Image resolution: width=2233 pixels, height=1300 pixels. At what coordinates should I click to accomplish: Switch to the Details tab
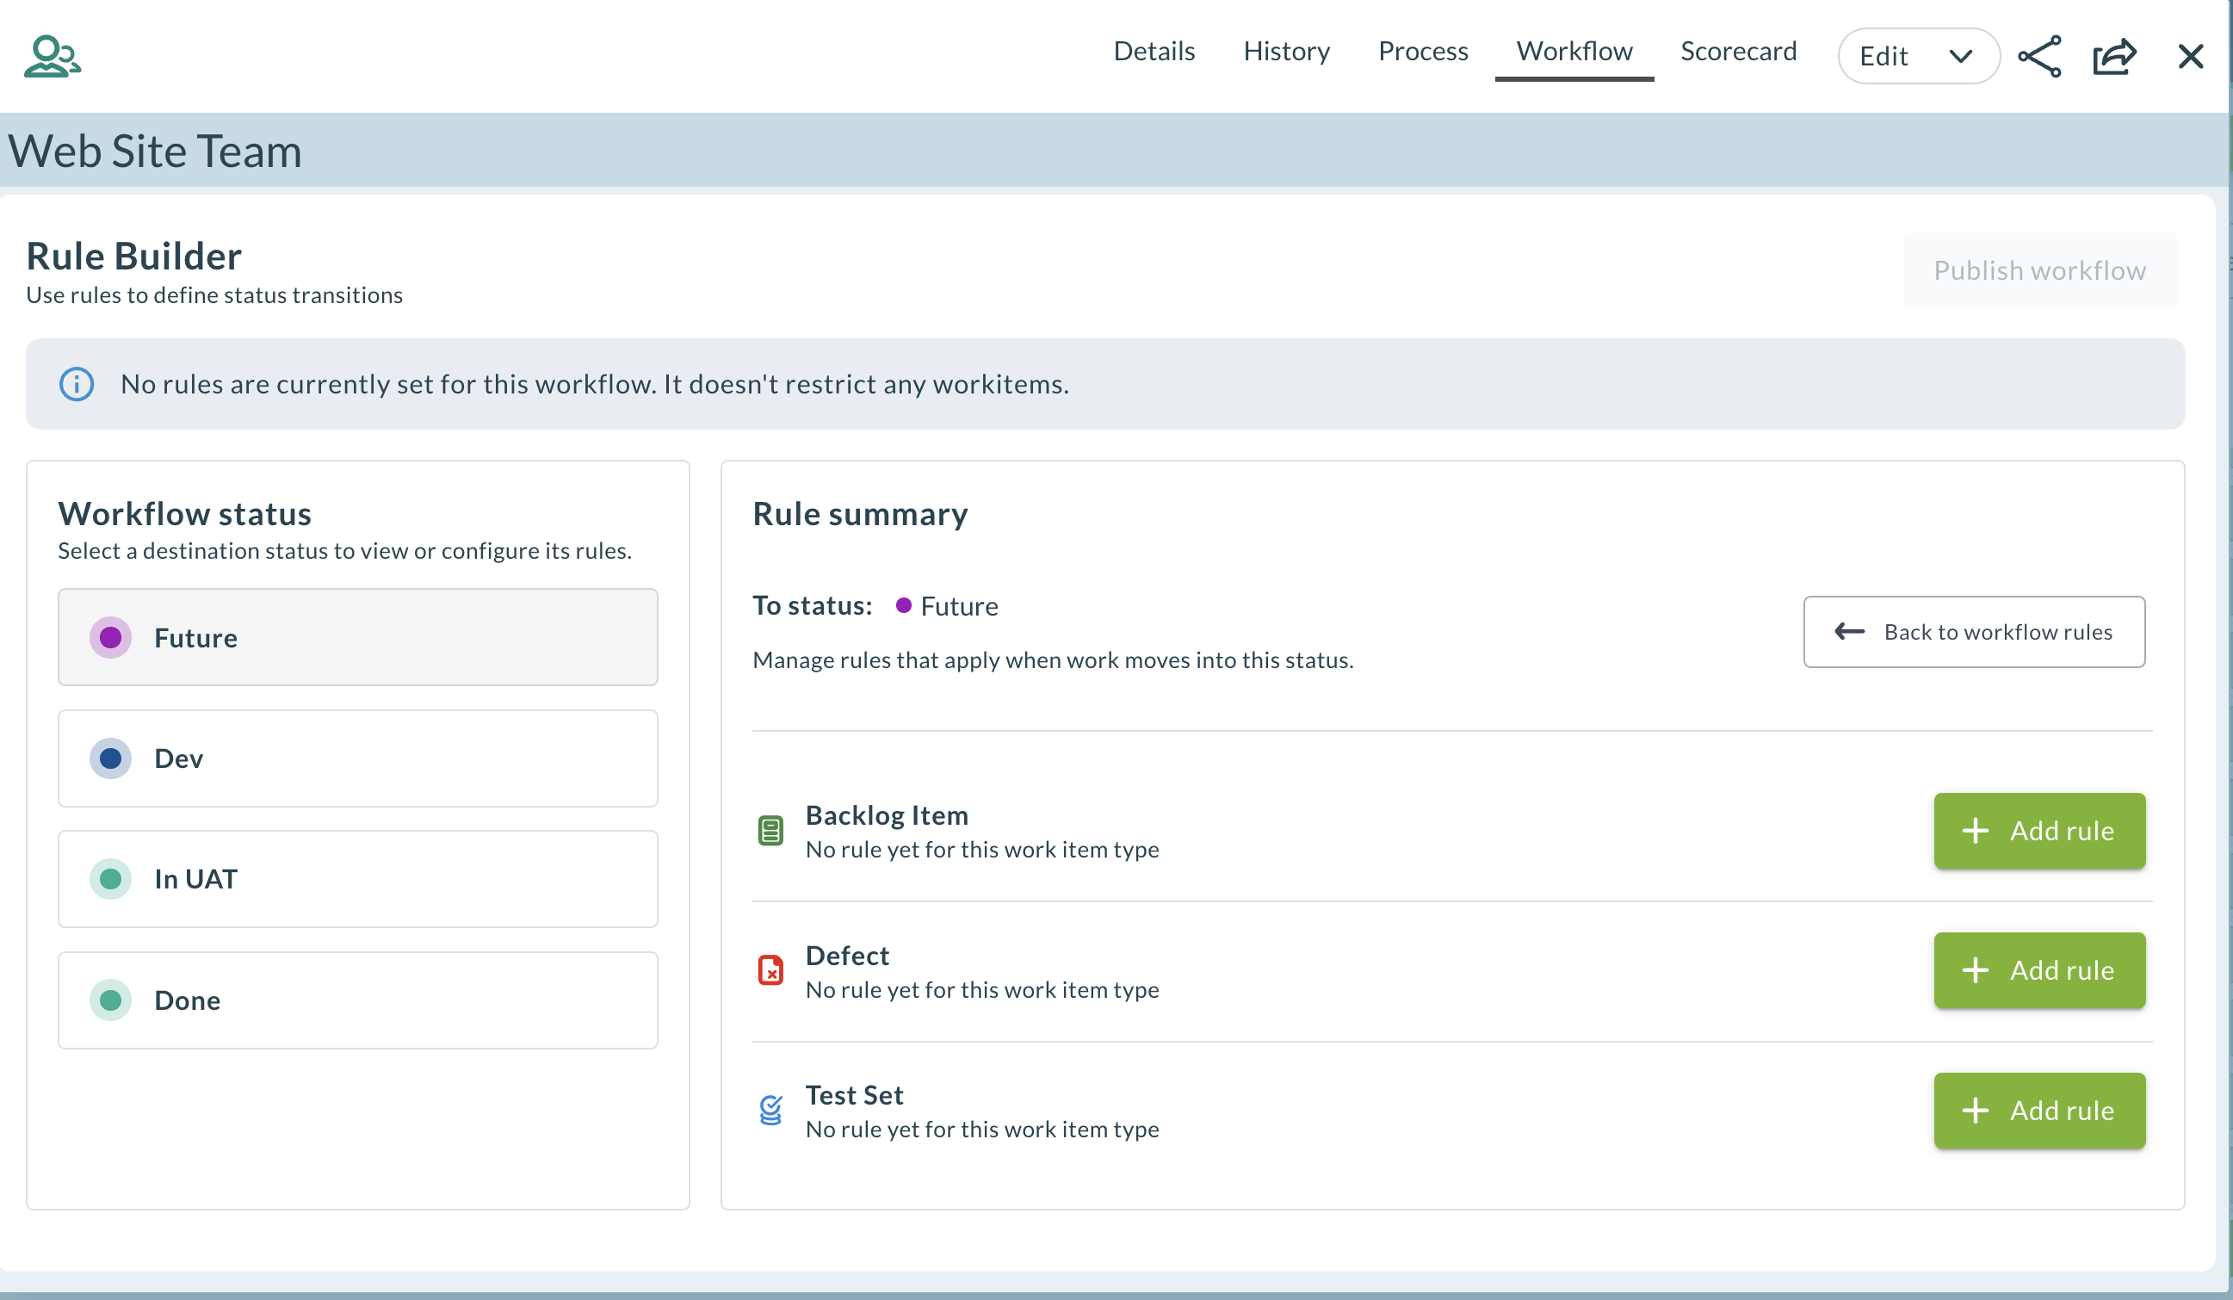tap(1154, 52)
